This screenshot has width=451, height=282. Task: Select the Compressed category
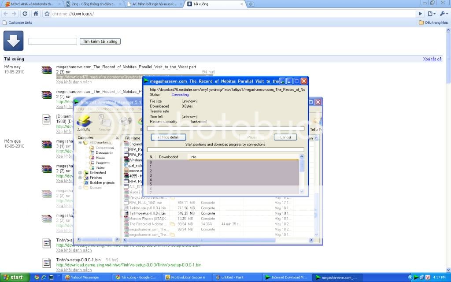[105, 148]
